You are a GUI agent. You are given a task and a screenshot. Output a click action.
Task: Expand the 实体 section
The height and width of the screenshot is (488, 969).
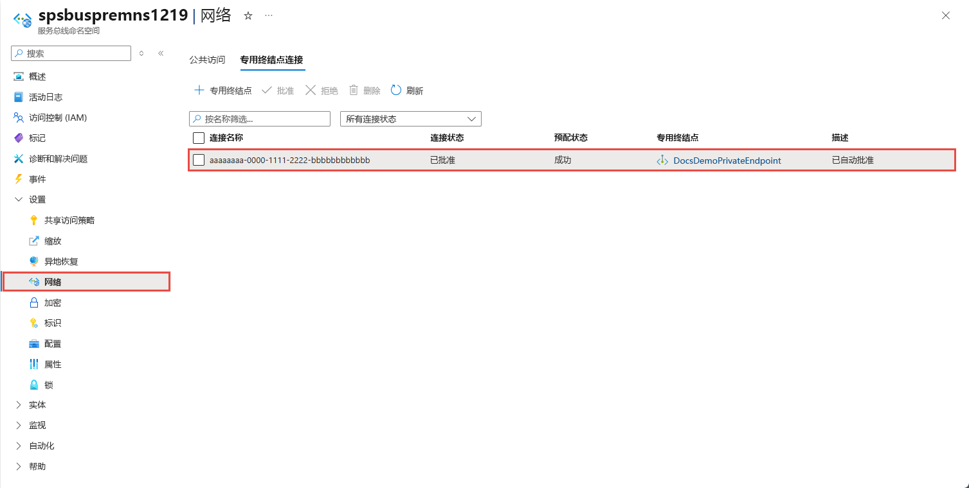[18, 405]
